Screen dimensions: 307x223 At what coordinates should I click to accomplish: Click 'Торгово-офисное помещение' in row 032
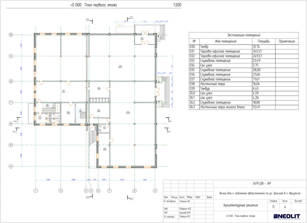pyautogui.click(x=220, y=56)
